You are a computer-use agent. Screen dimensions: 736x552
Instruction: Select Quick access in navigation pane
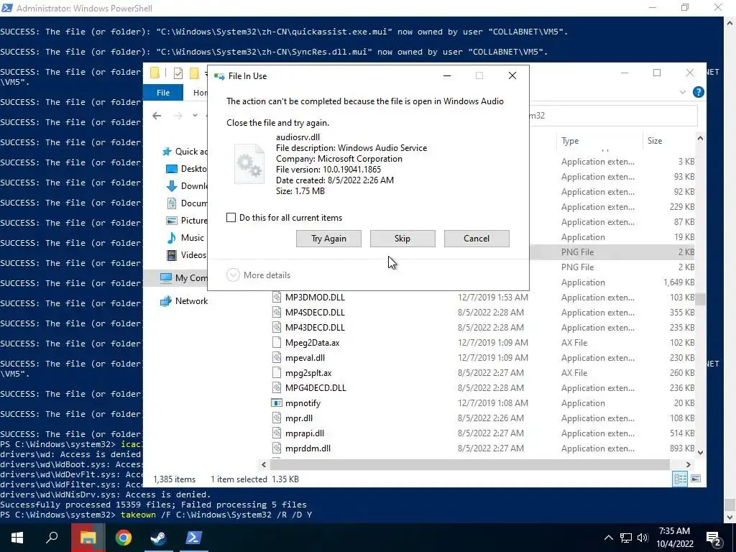pos(185,152)
